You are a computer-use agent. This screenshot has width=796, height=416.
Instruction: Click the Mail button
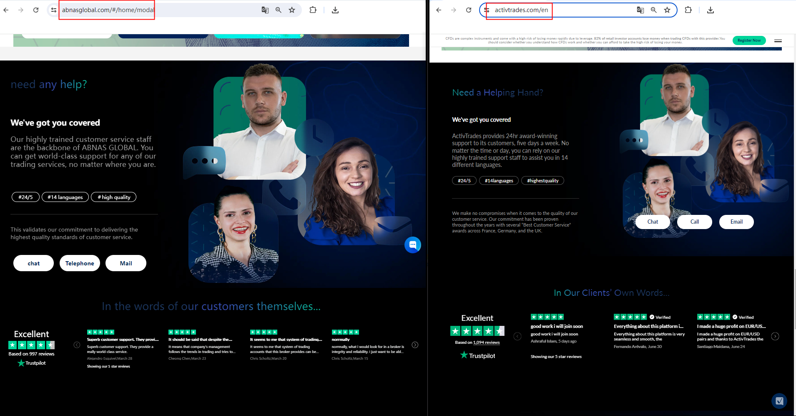coord(126,263)
